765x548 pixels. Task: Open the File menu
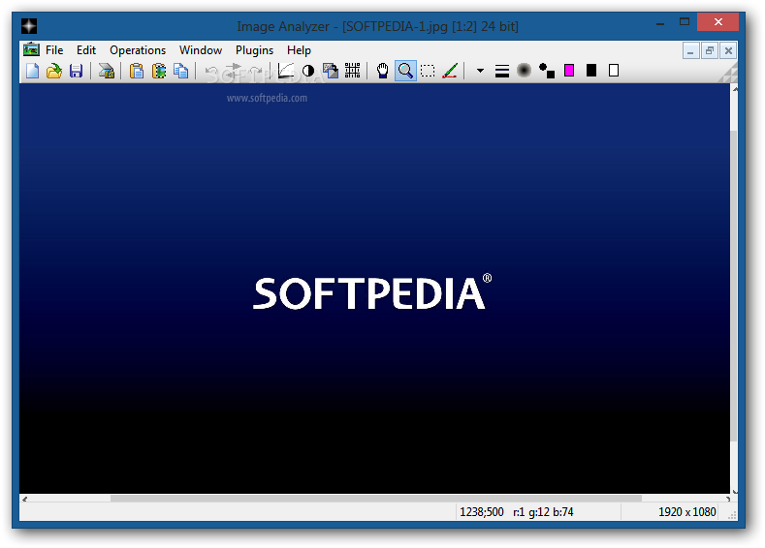point(54,50)
